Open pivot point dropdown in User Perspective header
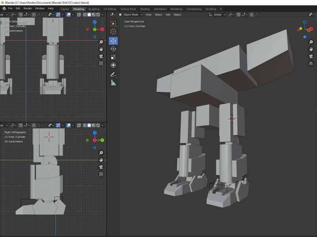317x237 pixels. pyautogui.click(x=231, y=15)
